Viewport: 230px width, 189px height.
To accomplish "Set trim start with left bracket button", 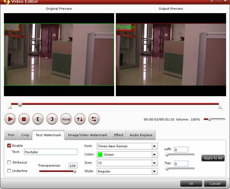I will 38,119.
